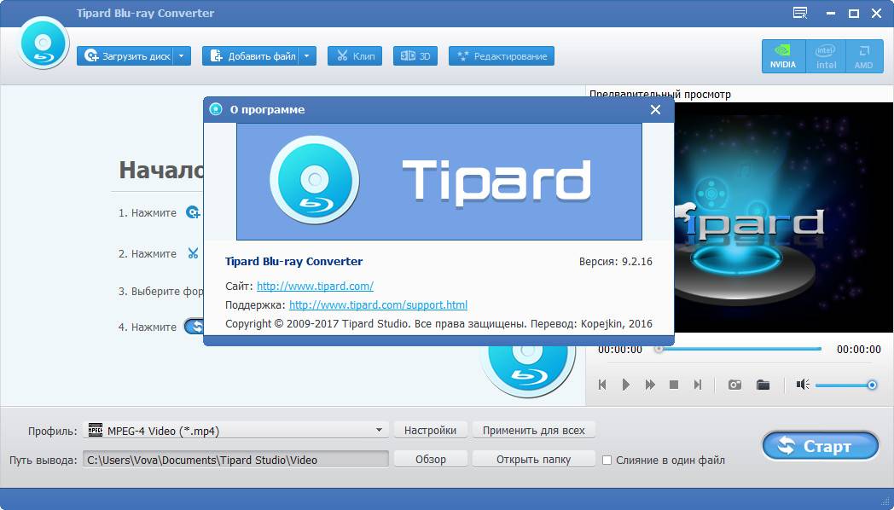Open the support.html link
Screen dimensions: 894x510
378,304
